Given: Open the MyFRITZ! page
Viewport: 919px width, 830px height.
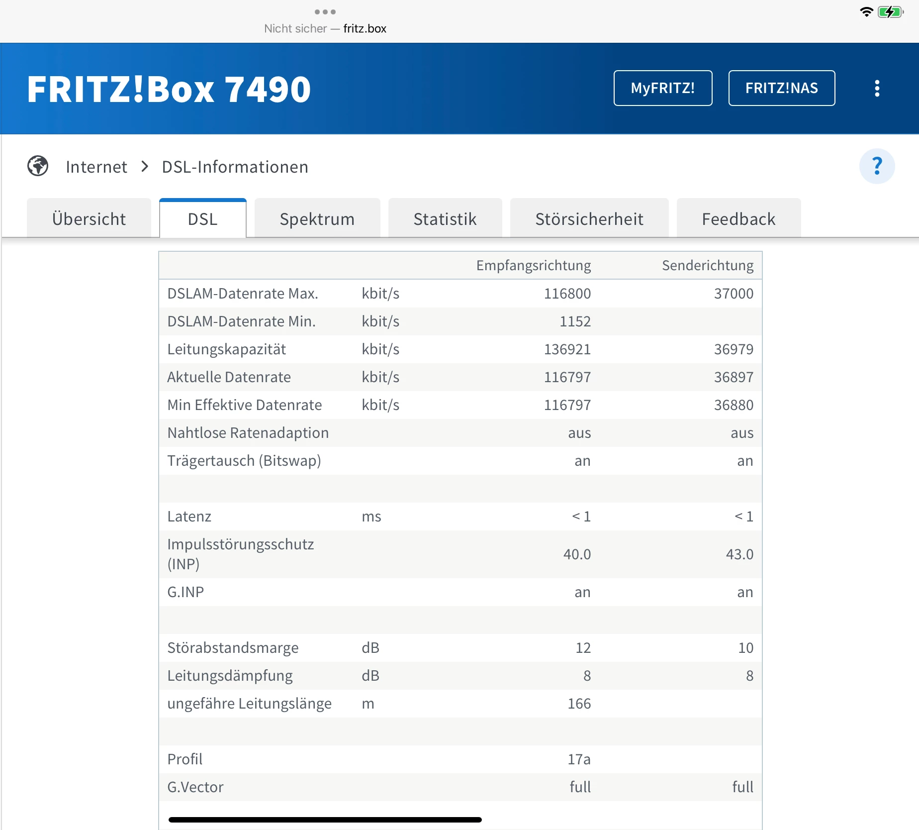Looking at the screenshot, I should (663, 88).
